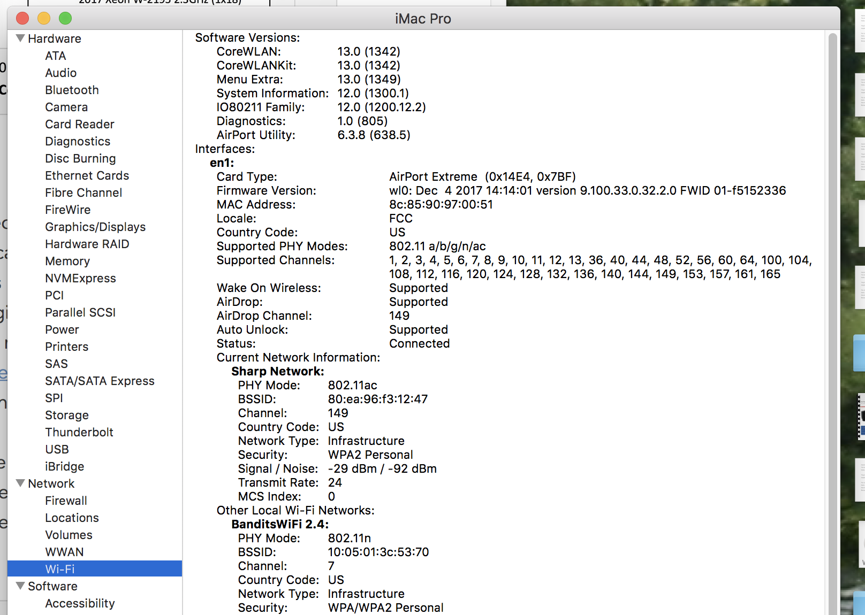Select Locations under Network

coord(72,518)
